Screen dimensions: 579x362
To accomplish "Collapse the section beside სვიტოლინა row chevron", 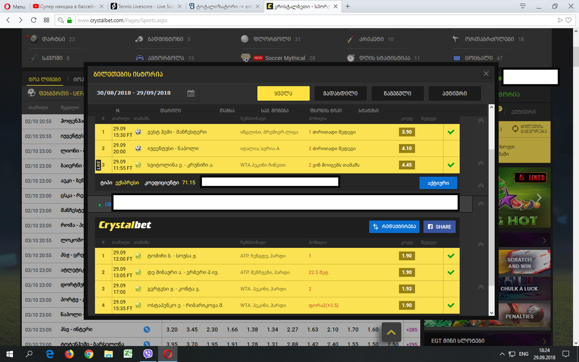I will (481, 163).
